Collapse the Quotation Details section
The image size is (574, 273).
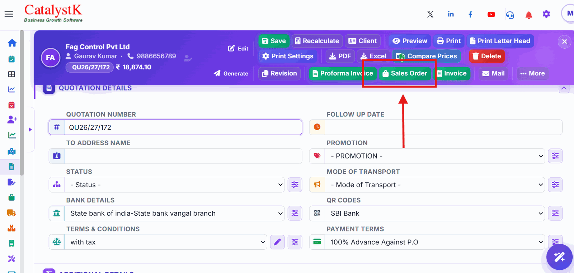[564, 88]
